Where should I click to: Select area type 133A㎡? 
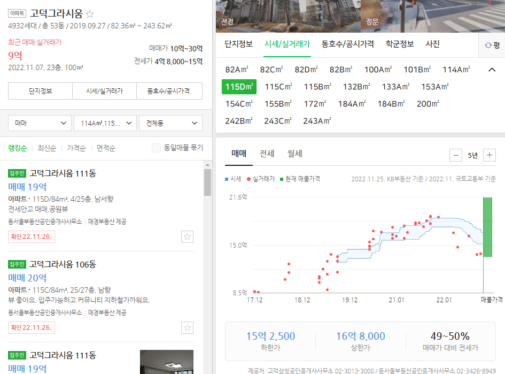396,87
